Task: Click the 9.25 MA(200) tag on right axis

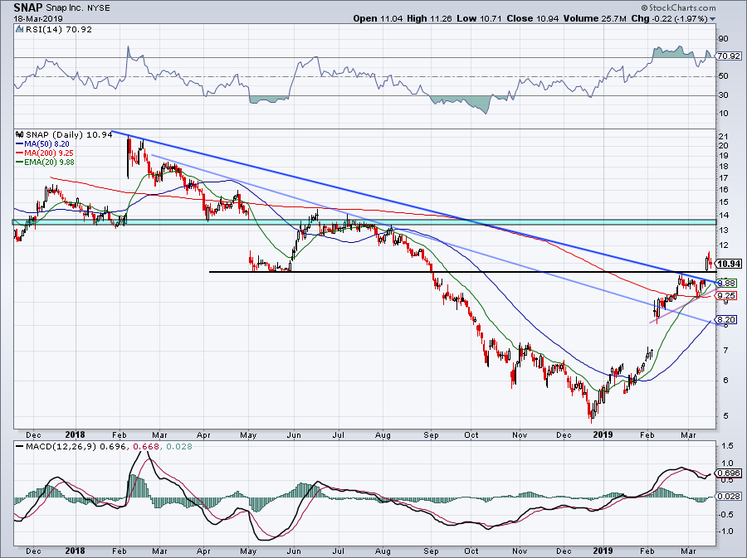Action: (727, 295)
